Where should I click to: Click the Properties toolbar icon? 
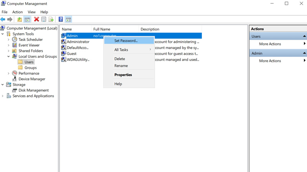(x=44, y=19)
